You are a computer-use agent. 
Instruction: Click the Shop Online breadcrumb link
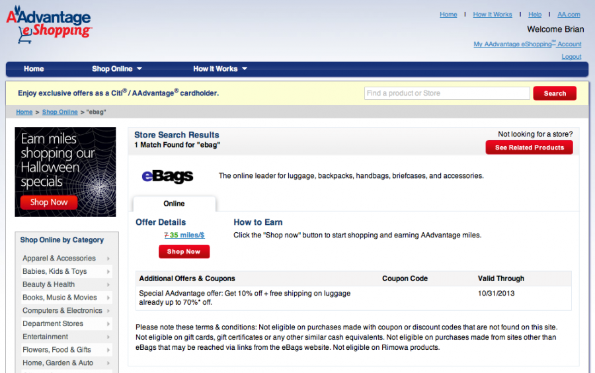[x=59, y=112]
